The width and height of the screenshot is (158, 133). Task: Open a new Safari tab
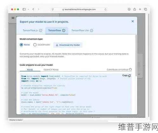tap(140, 9)
